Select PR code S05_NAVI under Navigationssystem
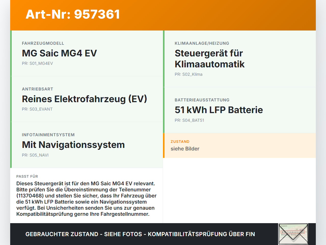326x245 pixels. [35, 155]
